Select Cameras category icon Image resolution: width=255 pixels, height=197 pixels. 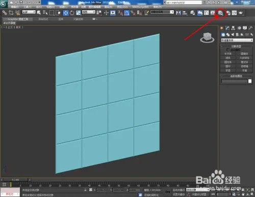237,35
